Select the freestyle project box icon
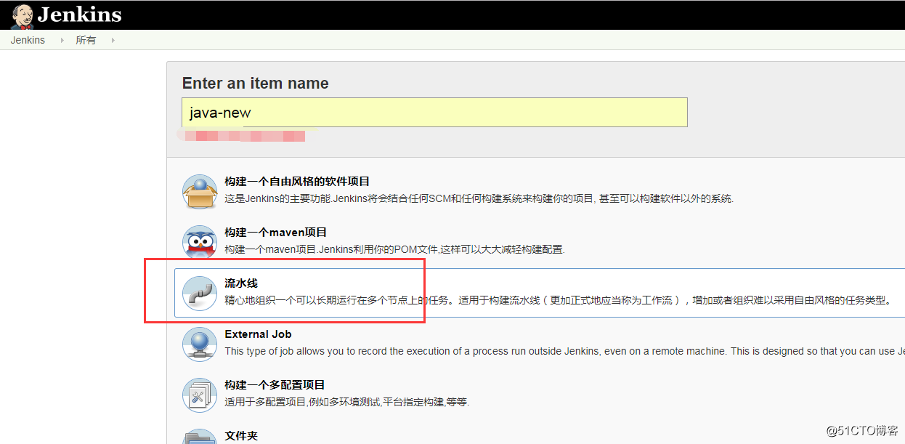The width and height of the screenshot is (905, 444). (x=199, y=192)
